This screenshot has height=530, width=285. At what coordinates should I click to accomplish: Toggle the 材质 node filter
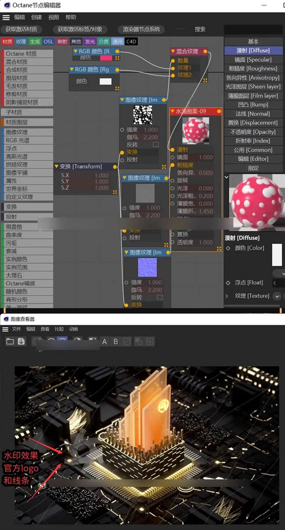tap(7, 42)
